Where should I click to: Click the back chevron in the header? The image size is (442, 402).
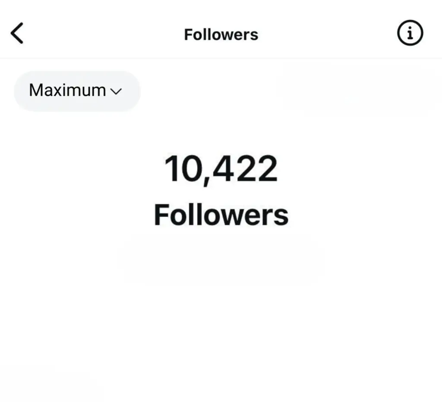(x=17, y=34)
